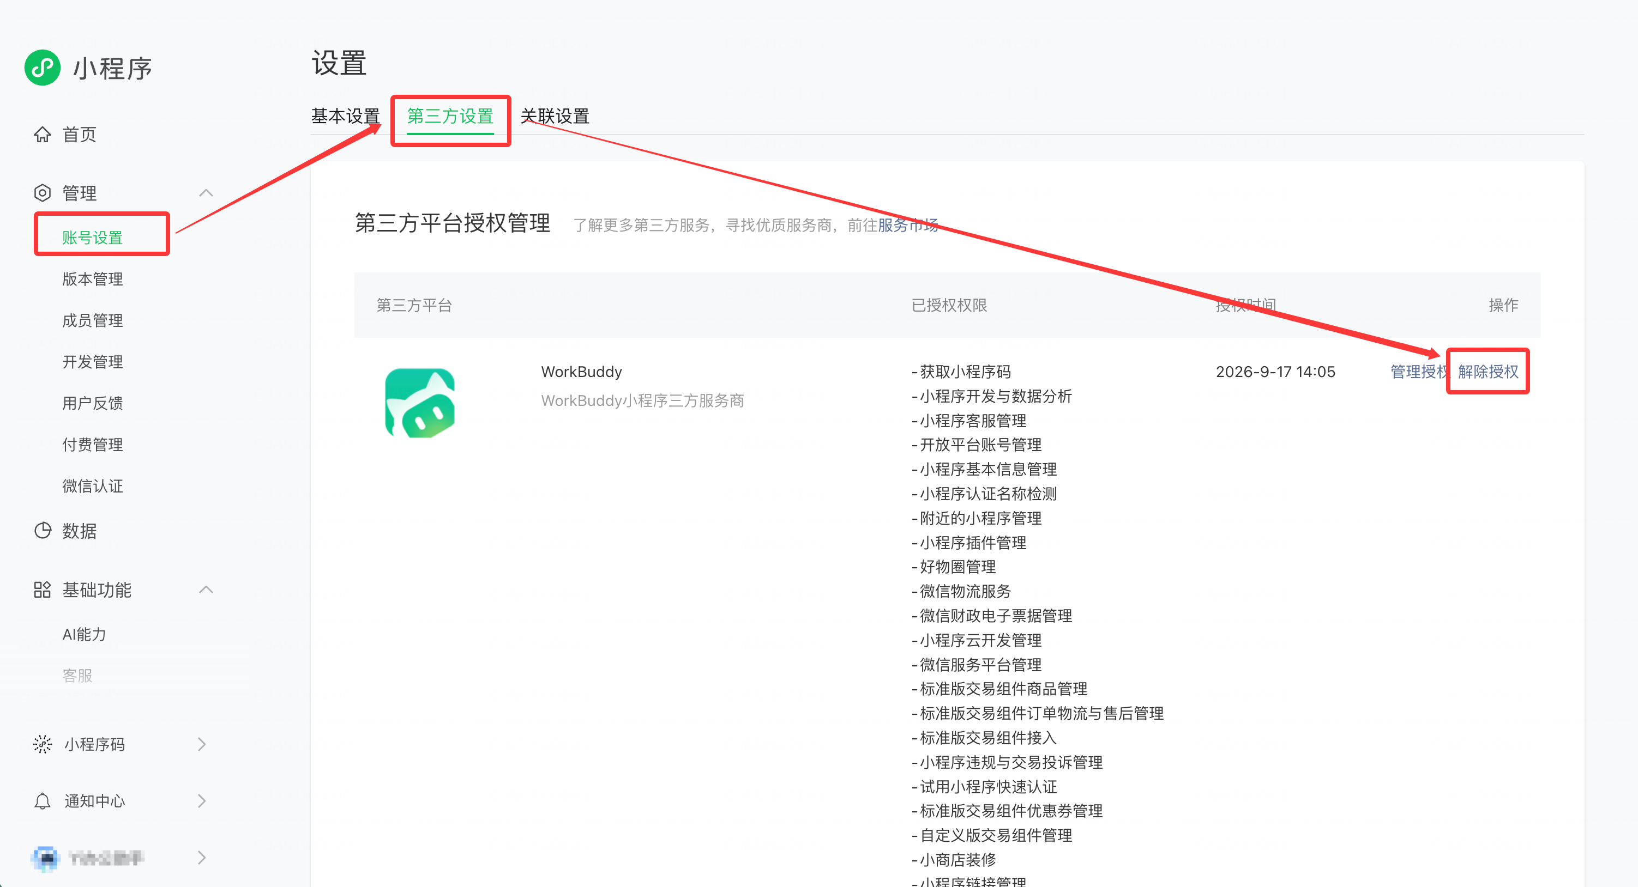Screen dimensions: 1638x887
Task: Click the grid icon beside 基础功能
Action: tap(43, 590)
